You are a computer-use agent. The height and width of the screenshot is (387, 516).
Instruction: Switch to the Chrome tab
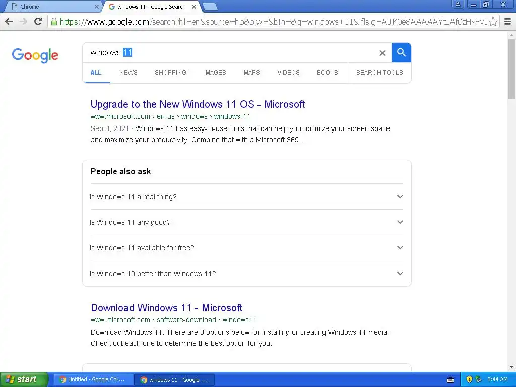[52, 7]
